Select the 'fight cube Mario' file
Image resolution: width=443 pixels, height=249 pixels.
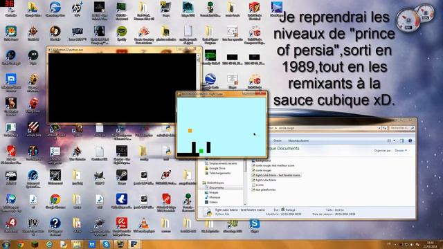pyautogui.click(x=264, y=180)
